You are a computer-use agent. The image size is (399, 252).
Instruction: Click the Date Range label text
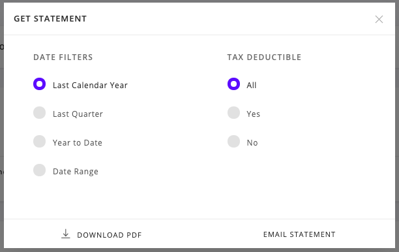coord(76,172)
